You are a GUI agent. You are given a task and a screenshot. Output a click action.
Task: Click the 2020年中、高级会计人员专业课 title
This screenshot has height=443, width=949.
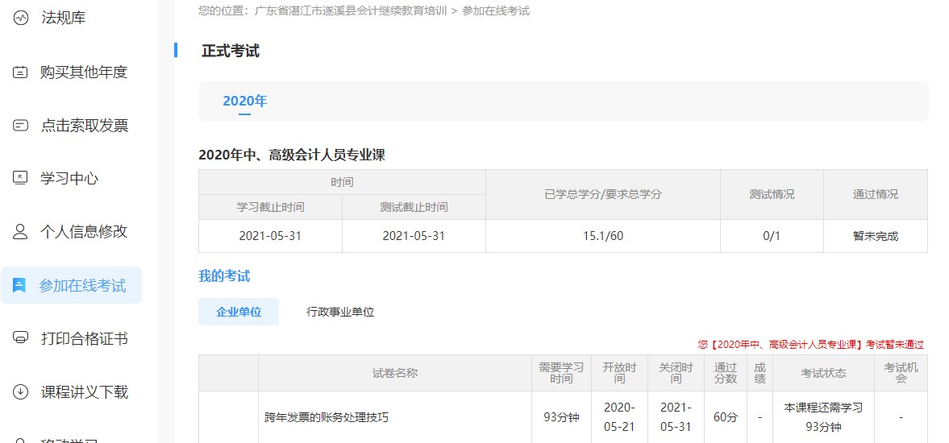tap(292, 155)
